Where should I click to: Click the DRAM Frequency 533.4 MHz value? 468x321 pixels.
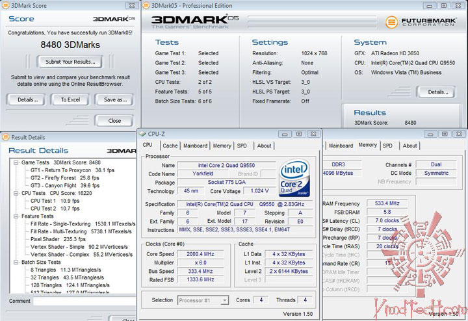[387, 203]
